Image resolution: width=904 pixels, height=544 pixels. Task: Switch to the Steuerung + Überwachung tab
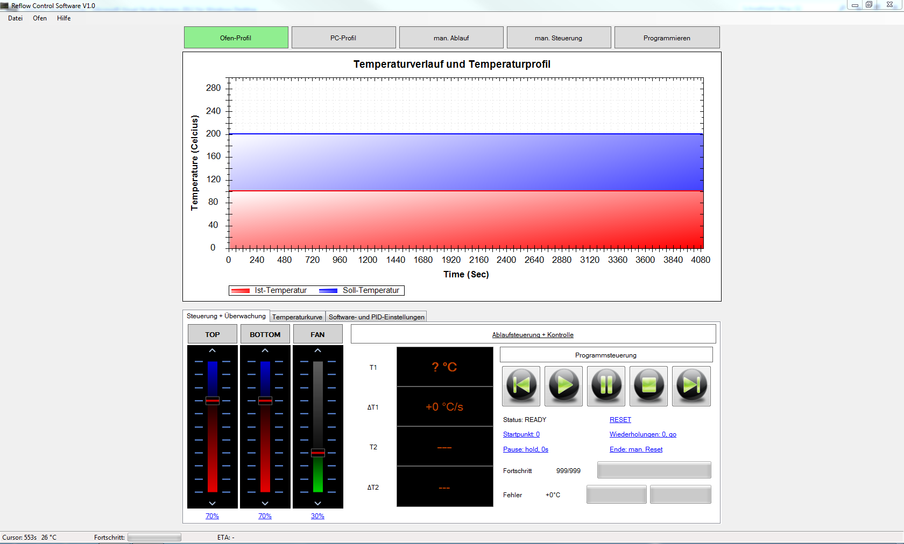(226, 316)
